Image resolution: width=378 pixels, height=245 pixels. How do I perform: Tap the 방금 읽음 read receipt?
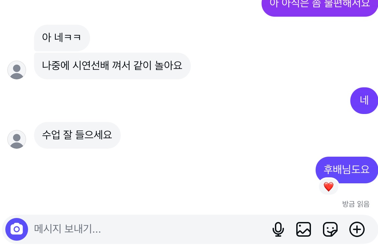[356, 204]
